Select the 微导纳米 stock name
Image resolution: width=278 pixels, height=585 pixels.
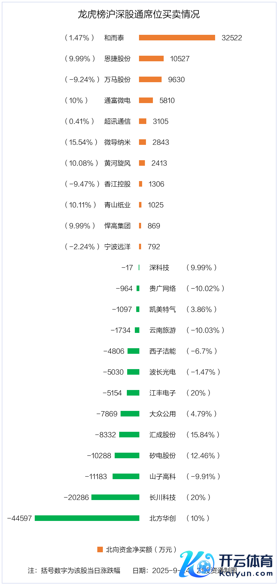(117, 142)
